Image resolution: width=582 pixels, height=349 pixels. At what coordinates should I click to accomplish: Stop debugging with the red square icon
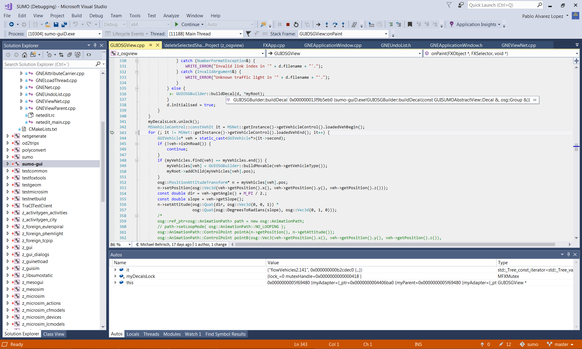coord(289,24)
